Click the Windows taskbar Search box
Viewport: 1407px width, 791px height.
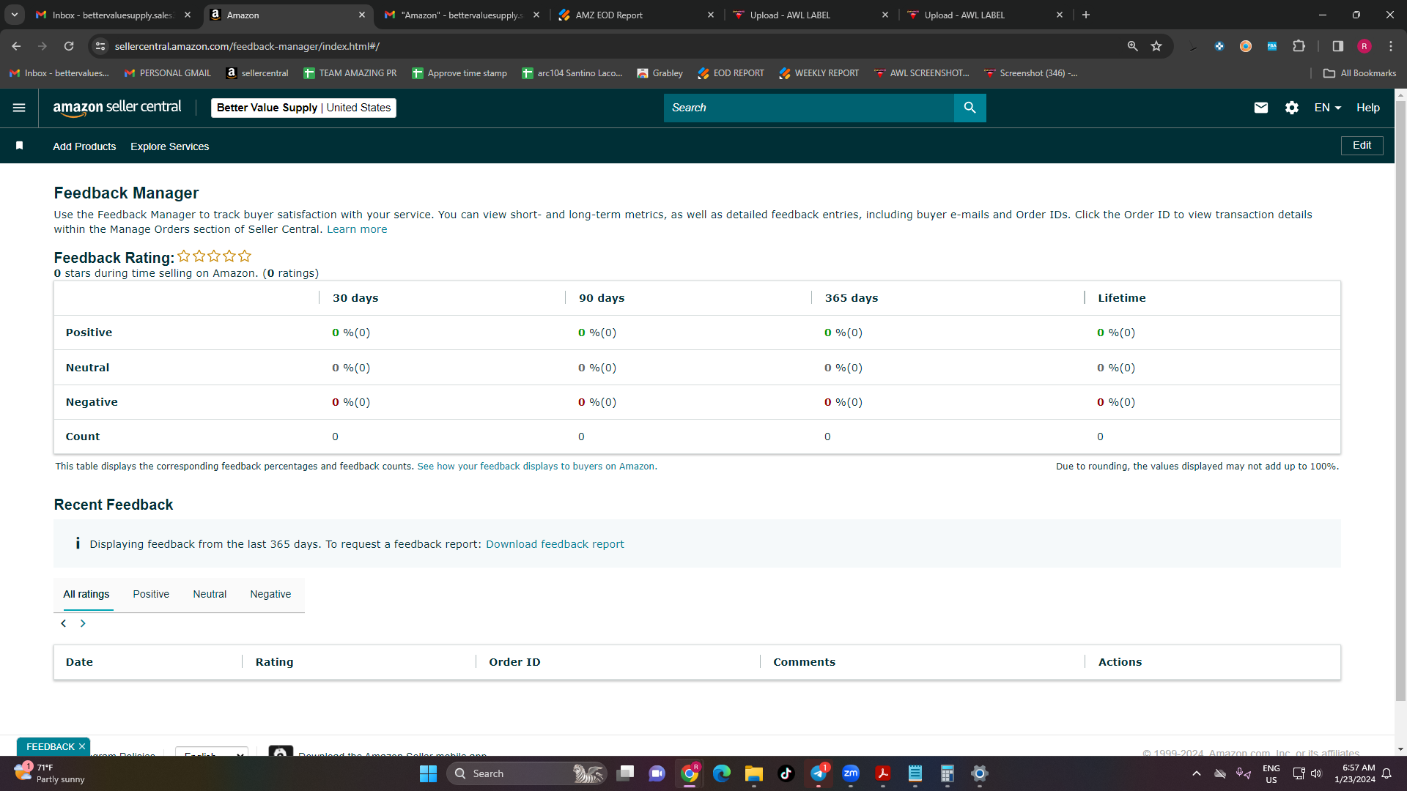click(528, 773)
